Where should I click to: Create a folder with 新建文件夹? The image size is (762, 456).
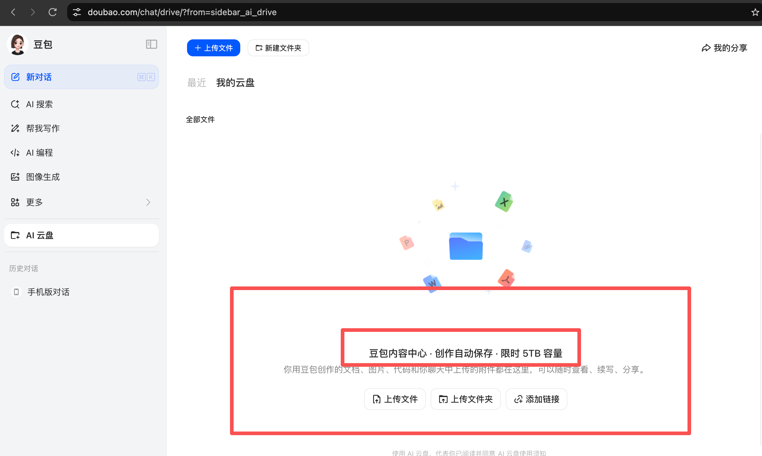coord(278,48)
